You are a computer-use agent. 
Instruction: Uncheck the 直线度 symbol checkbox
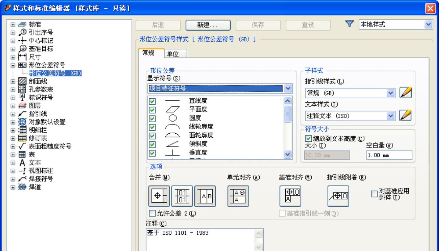point(152,101)
